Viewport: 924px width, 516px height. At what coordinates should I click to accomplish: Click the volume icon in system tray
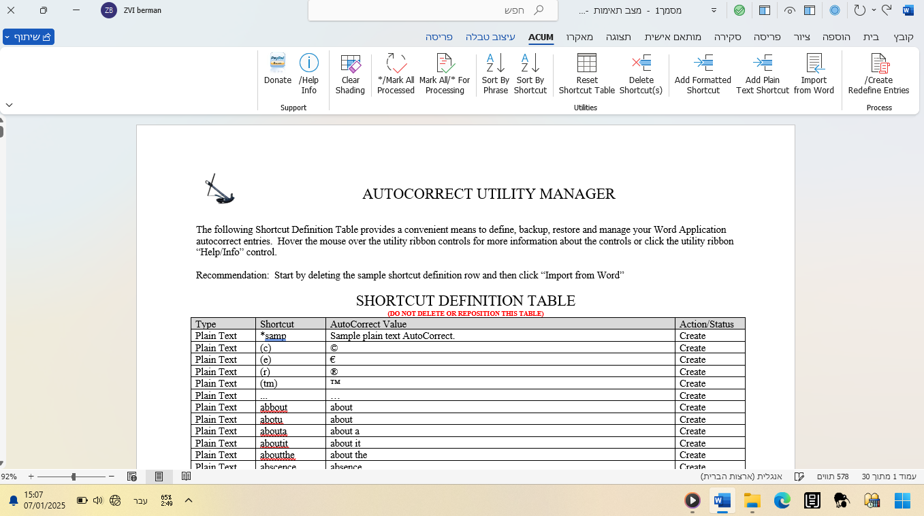97,500
